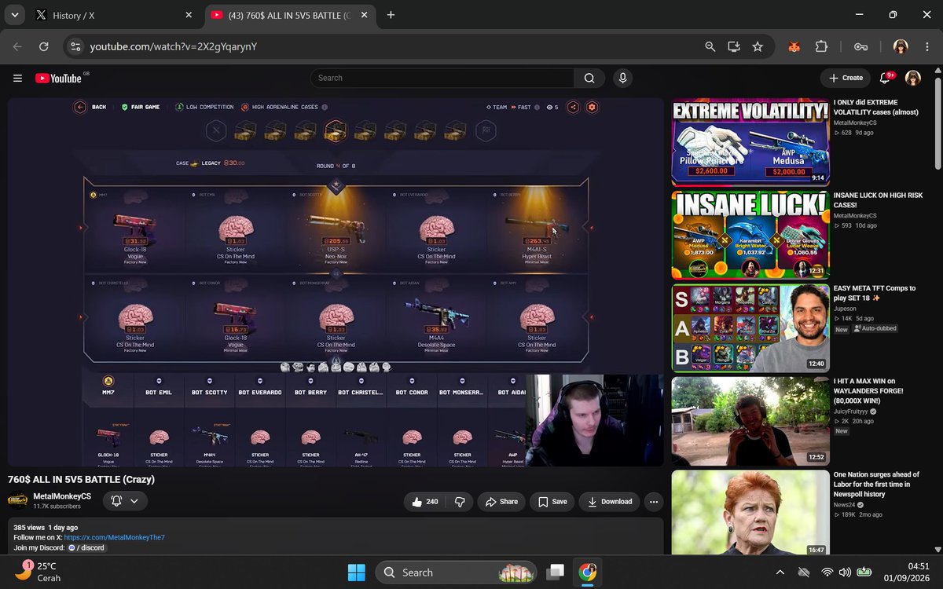
Task: Toggle notification bell for MetalMonkeyCS subscription
Action: tap(116, 501)
